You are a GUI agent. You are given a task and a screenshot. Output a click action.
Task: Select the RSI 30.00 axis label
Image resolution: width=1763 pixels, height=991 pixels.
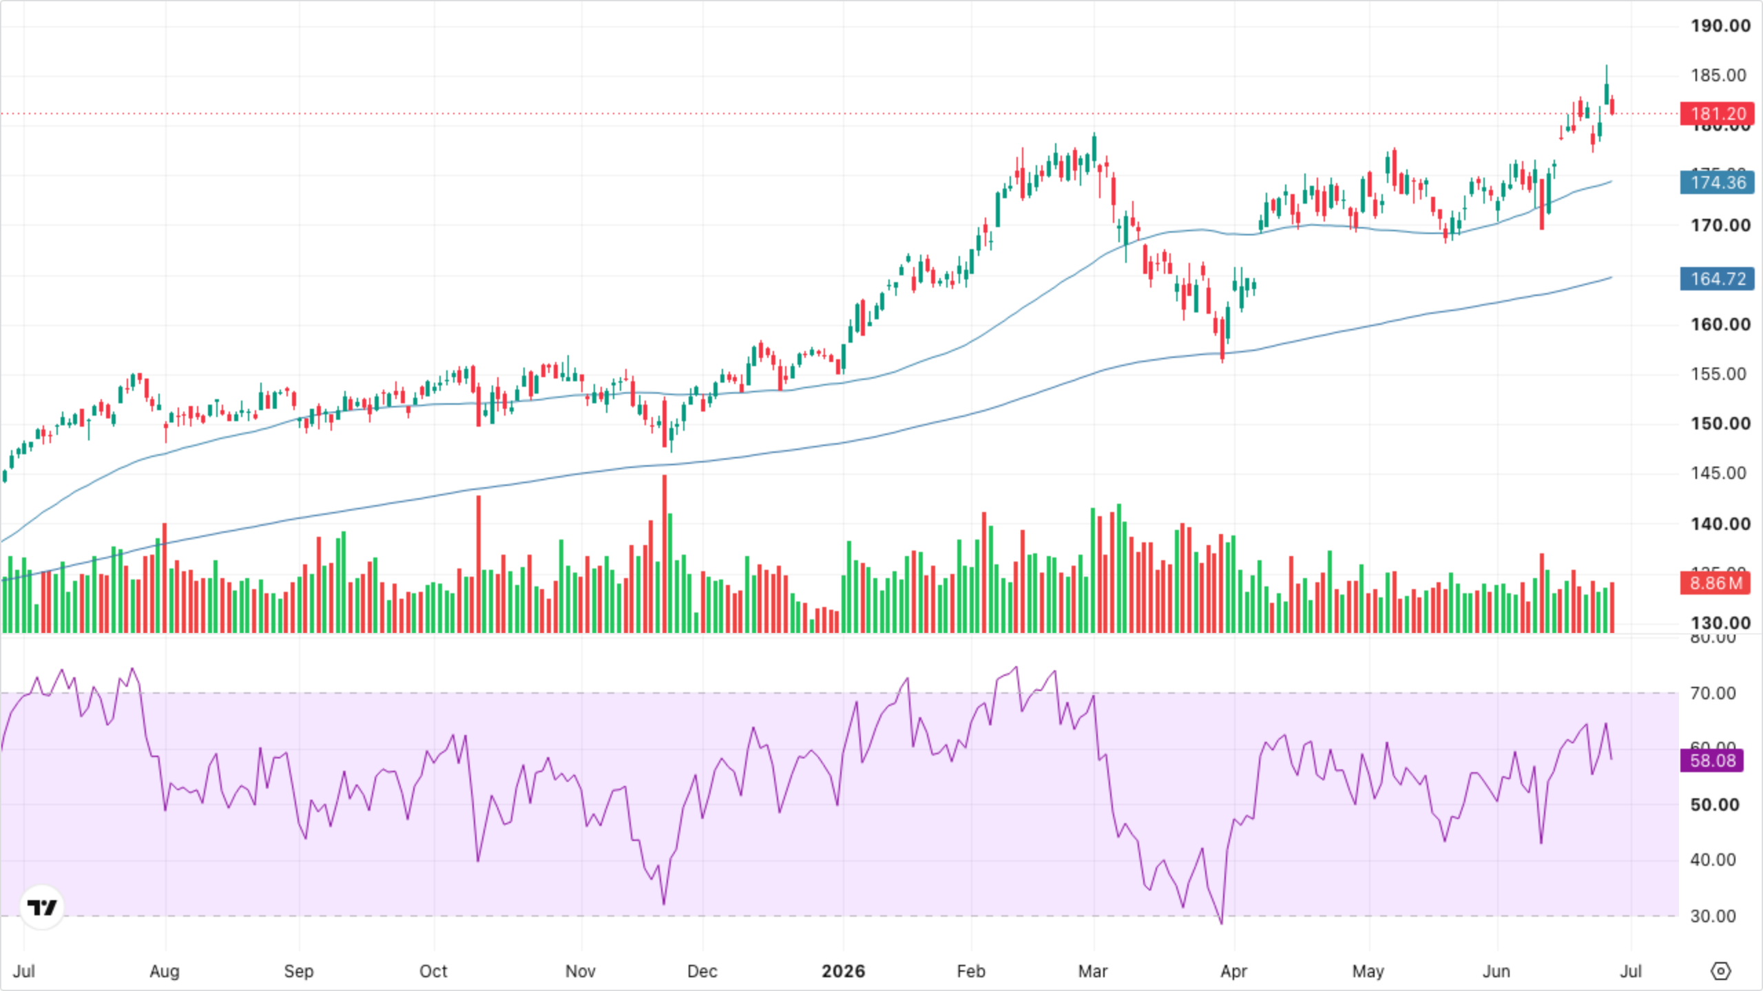tap(1713, 916)
